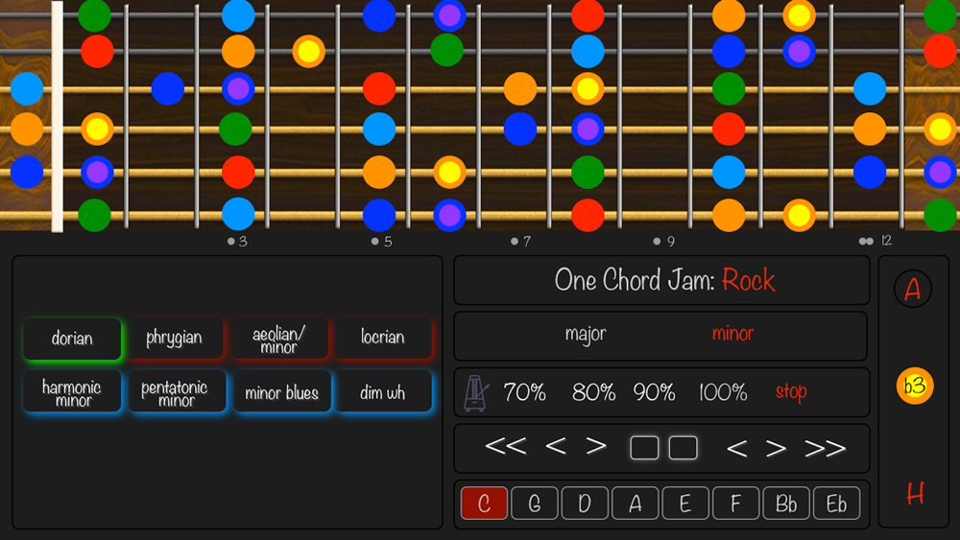Select key F
Image resolution: width=960 pixels, height=540 pixels.
(735, 504)
